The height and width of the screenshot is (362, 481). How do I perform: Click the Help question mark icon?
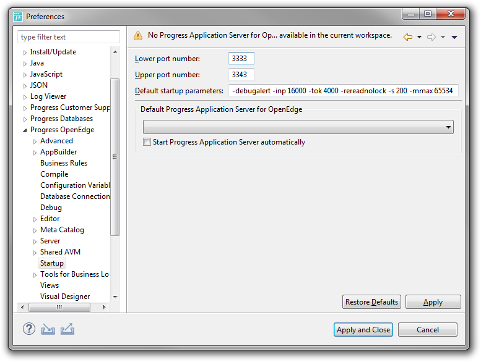(29, 329)
